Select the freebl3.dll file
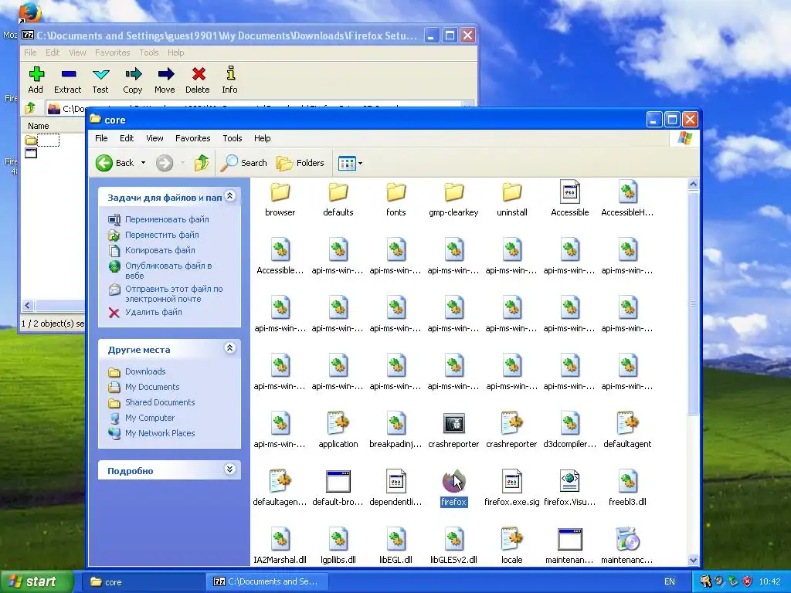 627,488
